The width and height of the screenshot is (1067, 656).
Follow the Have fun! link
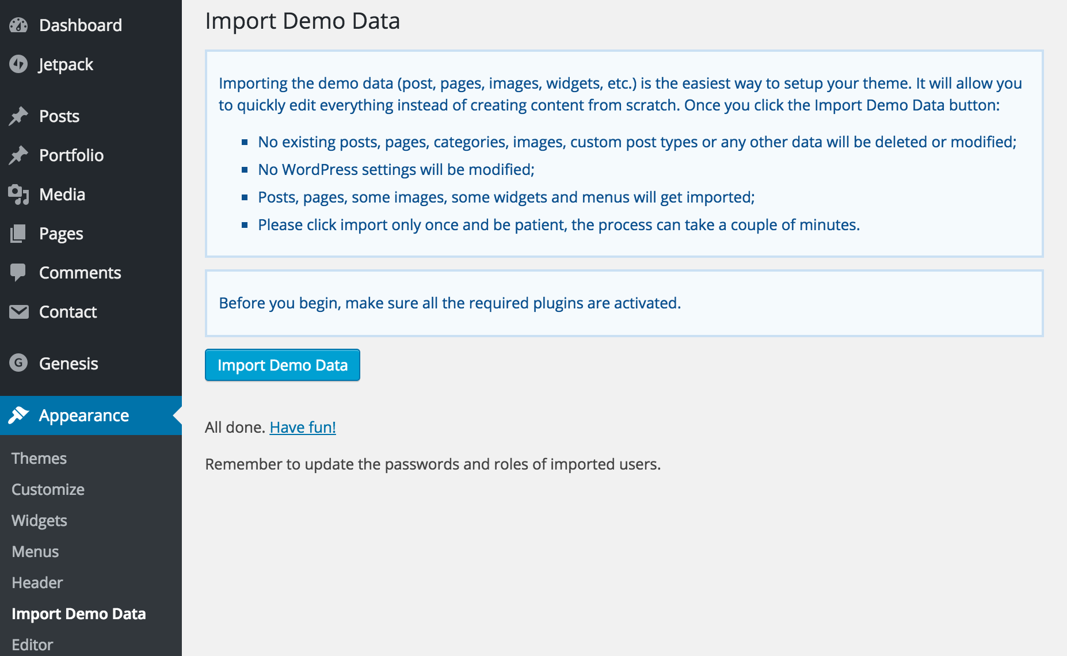(x=303, y=427)
